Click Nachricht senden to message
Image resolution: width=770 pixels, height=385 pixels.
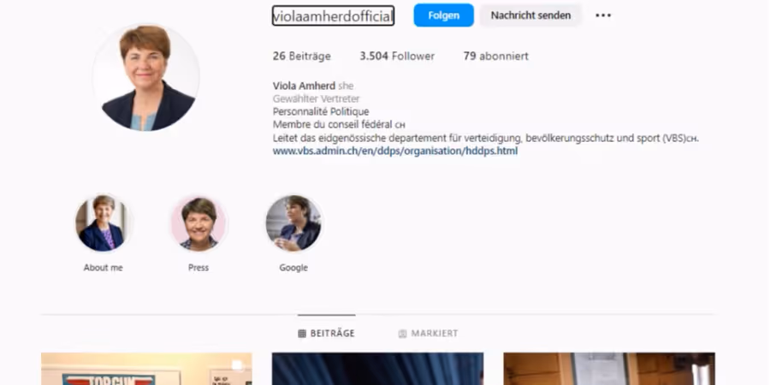(530, 15)
